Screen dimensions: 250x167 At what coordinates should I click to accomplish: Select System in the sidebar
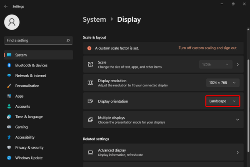click(39, 55)
